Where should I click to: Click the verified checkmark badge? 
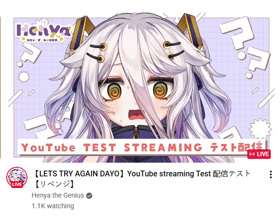[x=89, y=196]
